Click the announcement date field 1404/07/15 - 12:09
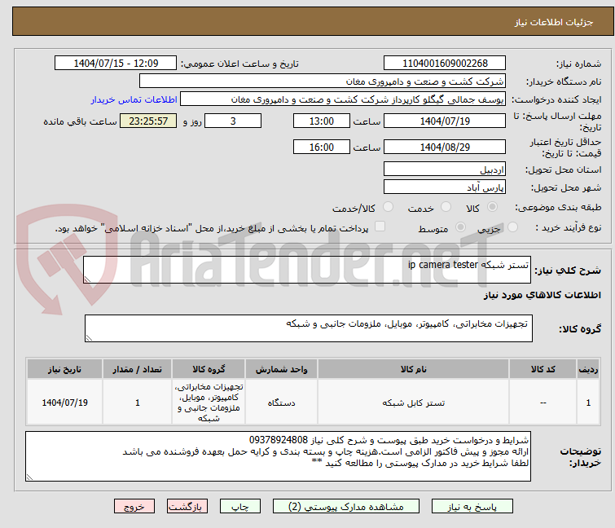Image resolution: width=615 pixels, height=528 pixels. (116, 64)
